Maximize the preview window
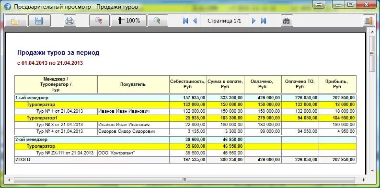380x188 pixels. (350, 5)
